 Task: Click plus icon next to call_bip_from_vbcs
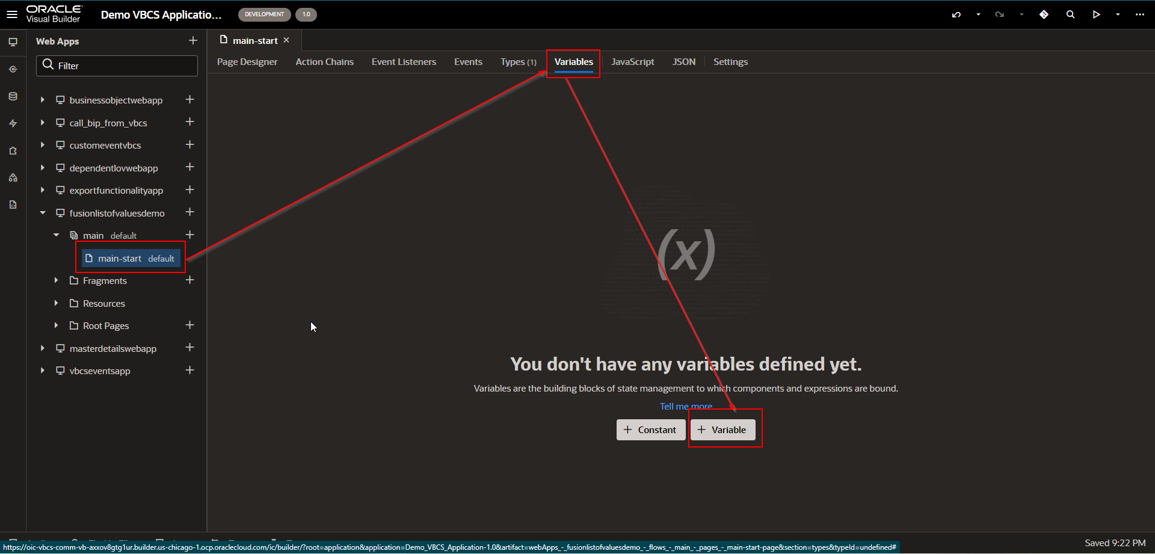pos(189,122)
